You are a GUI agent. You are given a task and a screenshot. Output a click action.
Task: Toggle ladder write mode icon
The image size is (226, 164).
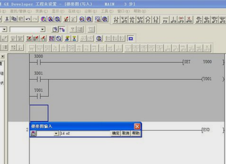point(62,29)
